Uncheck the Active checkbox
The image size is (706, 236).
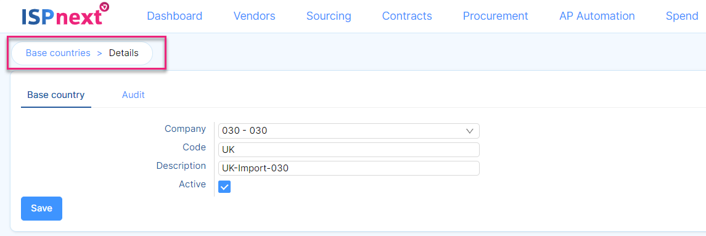pyautogui.click(x=224, y=187)
